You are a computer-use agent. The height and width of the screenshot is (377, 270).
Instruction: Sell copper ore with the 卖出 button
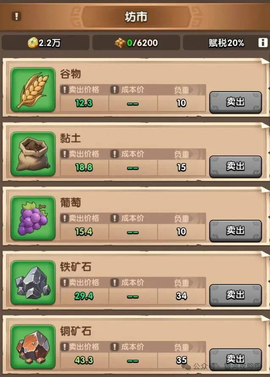(x=235, y=359)
